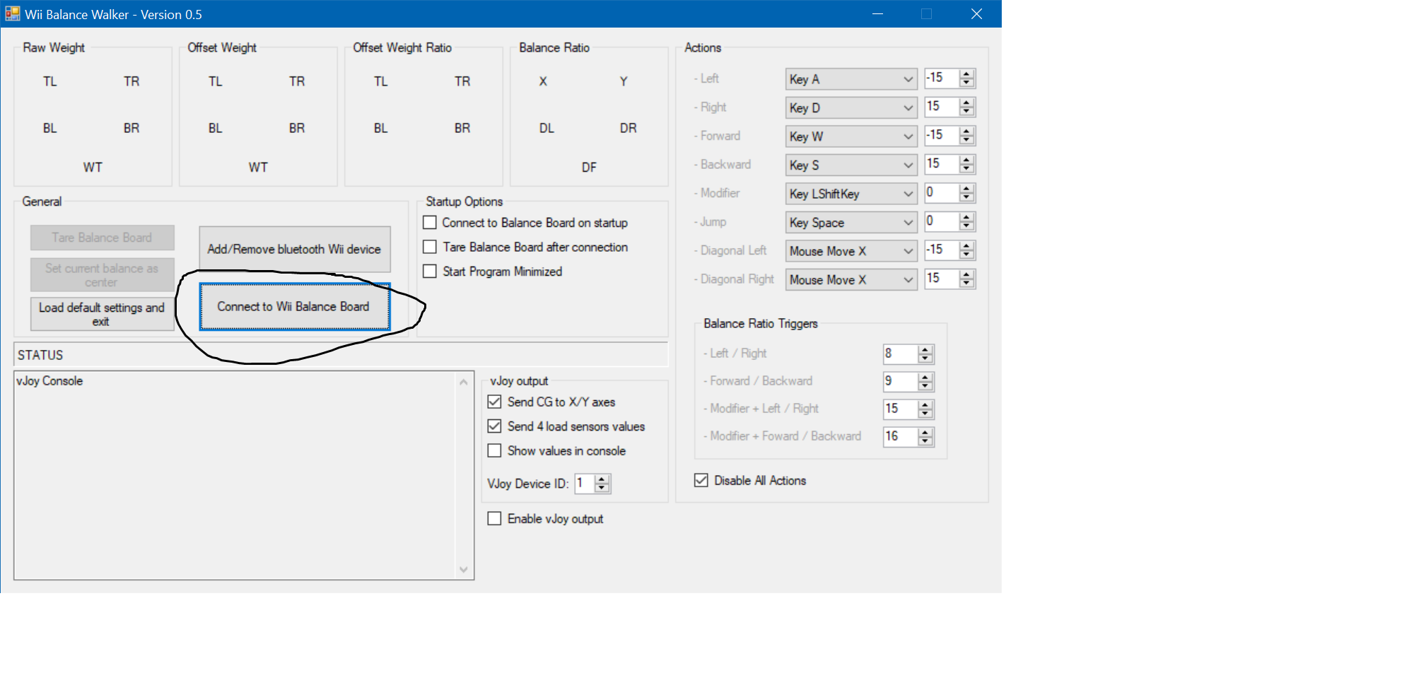Image resolution: width=1414 pixels, height=690 pixels.
Task: Toggle Start Program Minimized checkbox
Action: click(430, 271)
